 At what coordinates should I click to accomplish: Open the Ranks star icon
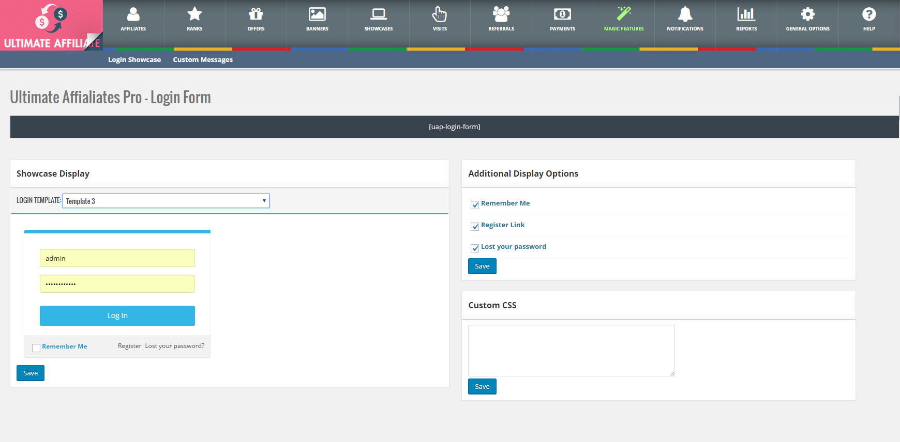tap(194, 14)
